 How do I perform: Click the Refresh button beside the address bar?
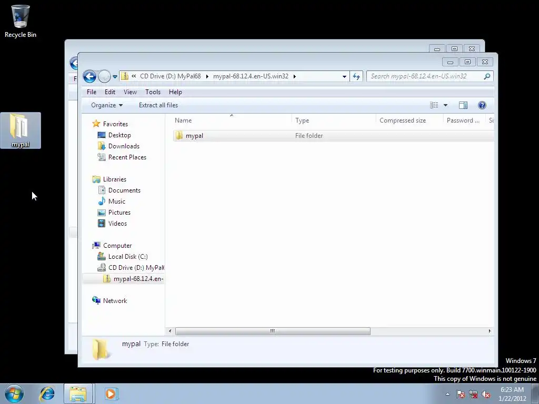coord(356,77)
